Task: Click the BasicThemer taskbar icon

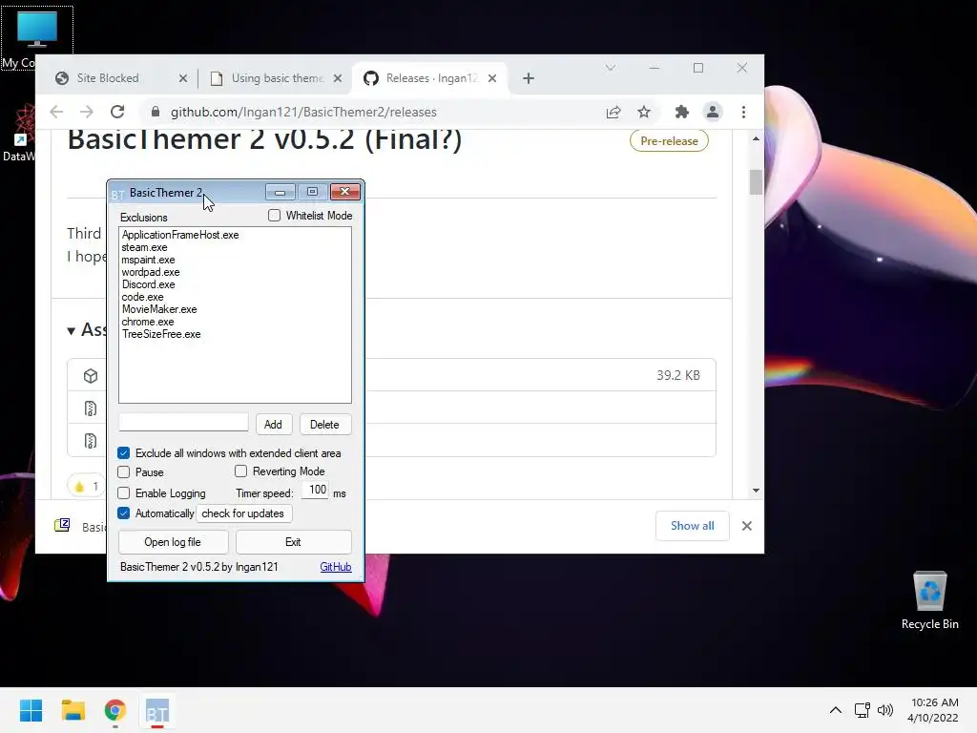Action: [x=157, y=710]
